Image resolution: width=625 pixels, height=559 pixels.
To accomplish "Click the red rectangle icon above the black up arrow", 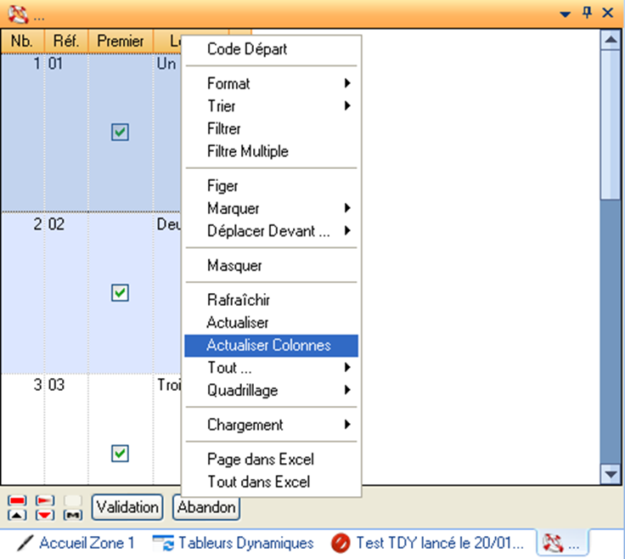I will 16,500.
